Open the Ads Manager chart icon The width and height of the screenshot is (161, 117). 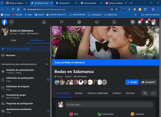coord(79,22)
